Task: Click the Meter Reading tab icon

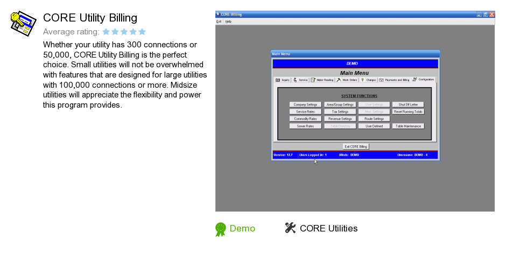Action: pyautogui.click(x=313, y=80)
